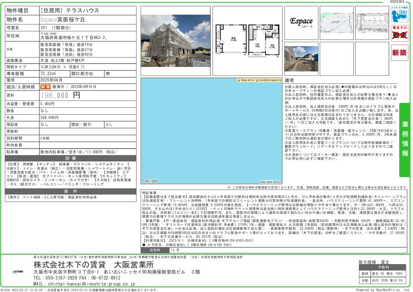Click the Map data ©2025 attribution
The image size is (413, 292).
pos(270,182)
